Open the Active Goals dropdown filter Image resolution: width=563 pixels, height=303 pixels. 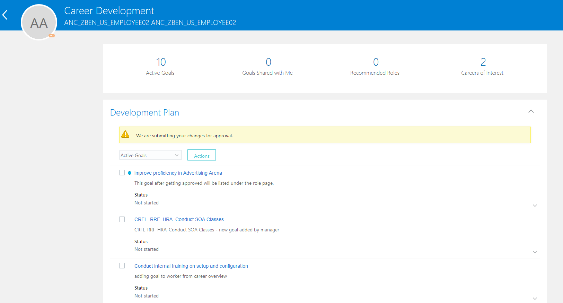click(150, 155)
